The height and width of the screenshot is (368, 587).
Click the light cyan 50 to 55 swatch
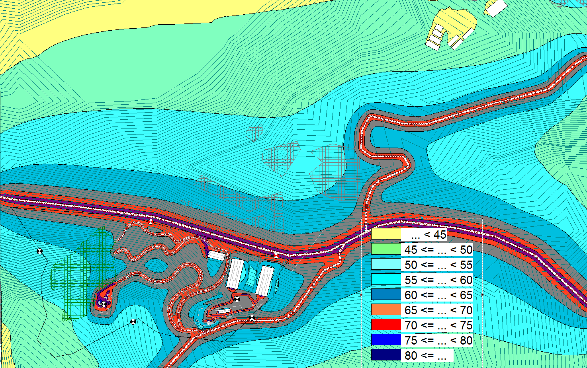point(386,265)
